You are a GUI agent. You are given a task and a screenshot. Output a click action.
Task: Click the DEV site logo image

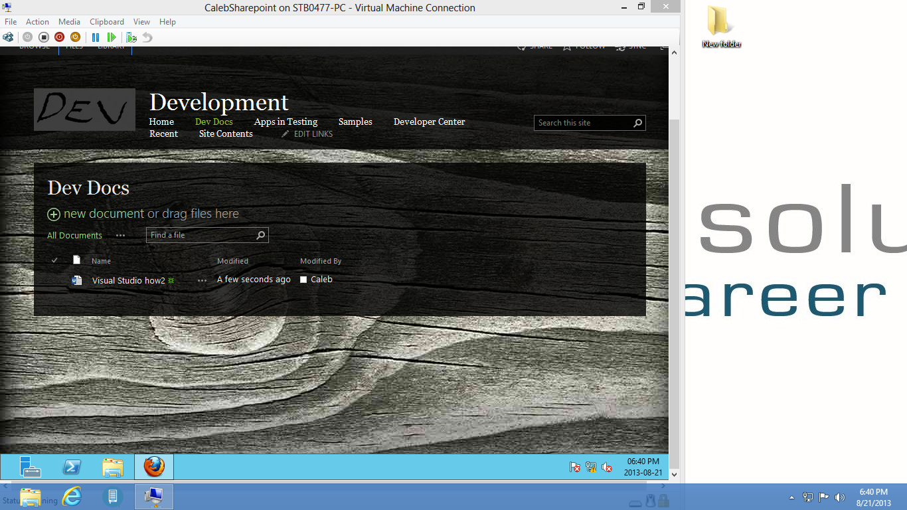(84, 110)
